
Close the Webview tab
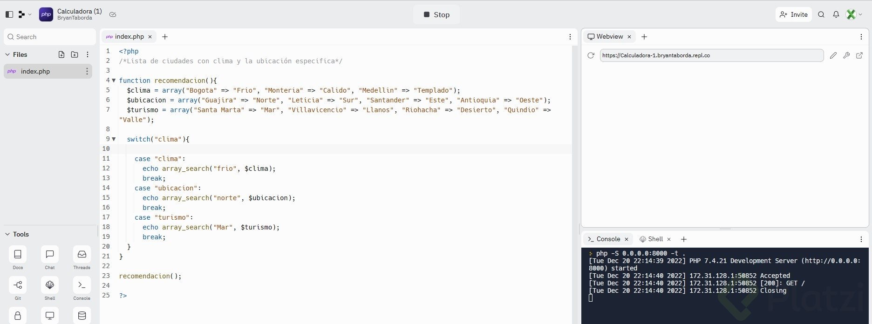pos(629,36)
